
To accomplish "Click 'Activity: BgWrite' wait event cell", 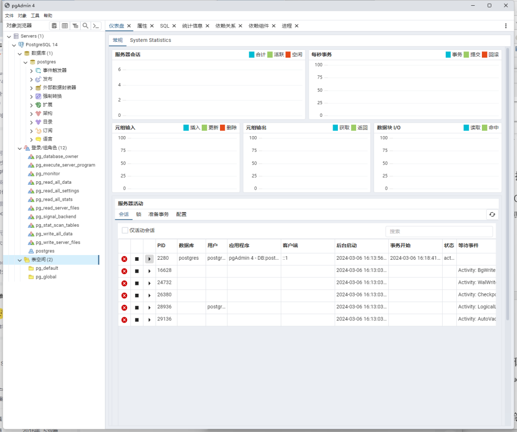I will (x=477, y=270).
